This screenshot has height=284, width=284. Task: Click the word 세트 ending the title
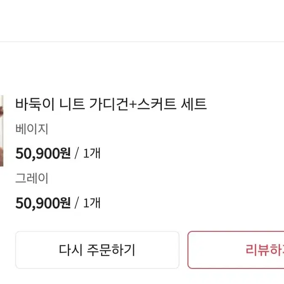coord(194,104)
